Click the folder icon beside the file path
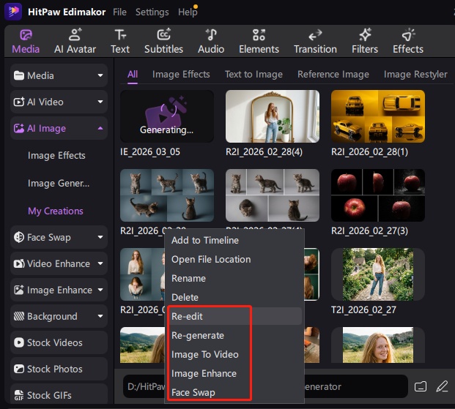The image size is (455, 409). (421, 386)
